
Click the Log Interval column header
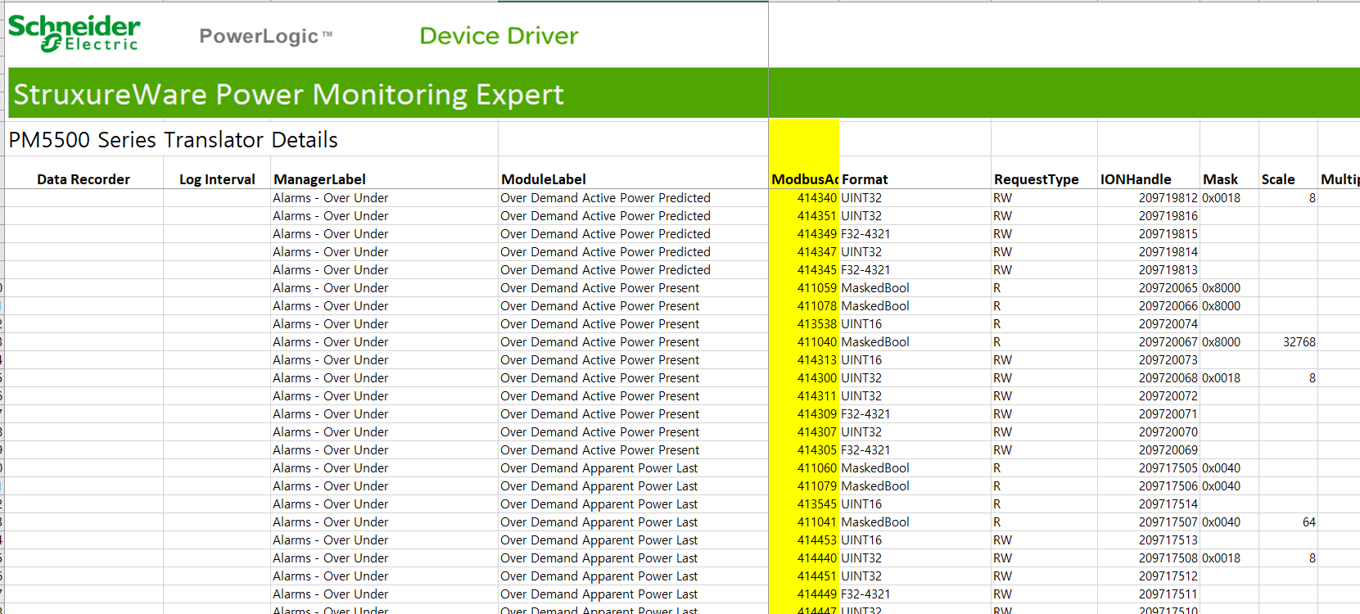coord(217,179)
